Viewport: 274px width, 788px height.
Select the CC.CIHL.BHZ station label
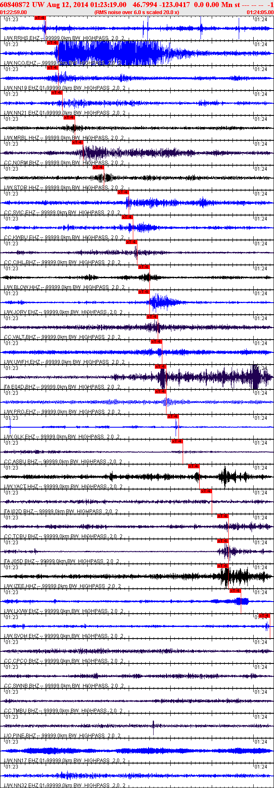(62, 262)
